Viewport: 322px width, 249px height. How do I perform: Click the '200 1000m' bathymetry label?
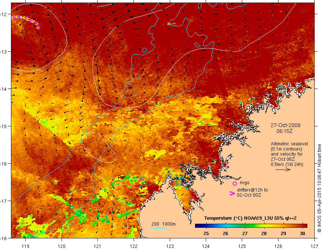[164, 224]
